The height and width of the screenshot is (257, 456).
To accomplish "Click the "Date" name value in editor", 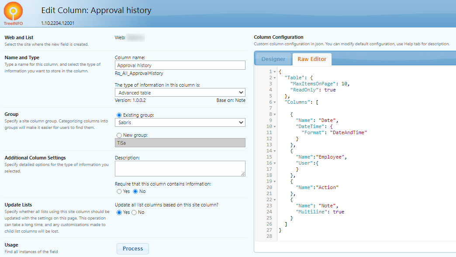I will point(327,120).
